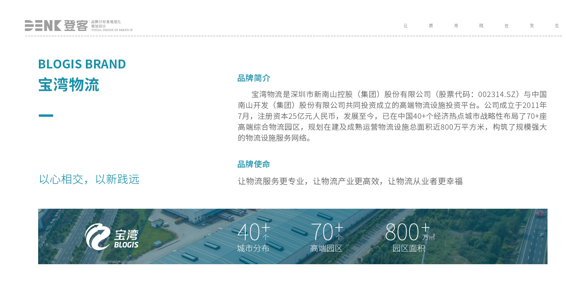Viewport: 585px width, 286px height.
Task: Click the 登客 brand name in the header
Action: coord(76,26)
